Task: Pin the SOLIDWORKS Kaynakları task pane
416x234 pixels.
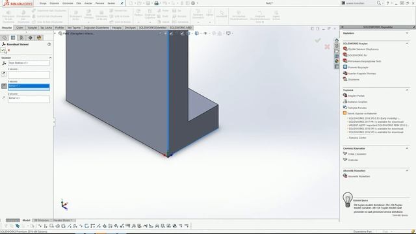Action: click(414, 27)
